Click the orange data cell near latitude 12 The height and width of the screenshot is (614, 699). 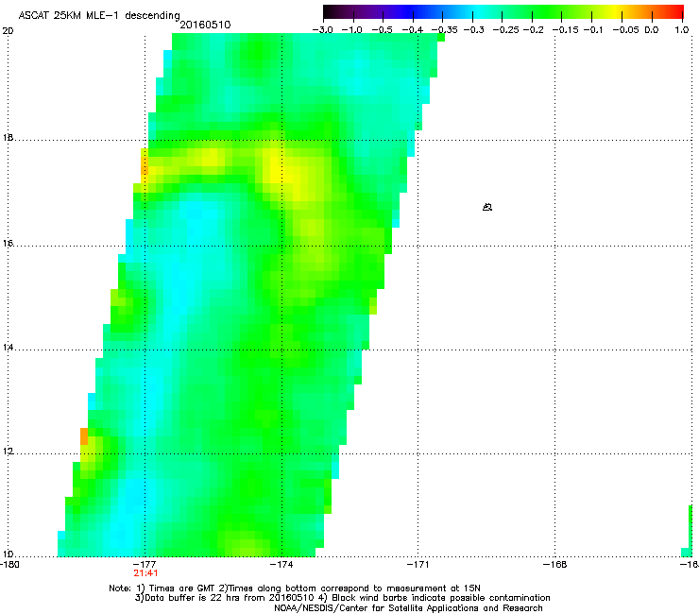tap(84, 436)
